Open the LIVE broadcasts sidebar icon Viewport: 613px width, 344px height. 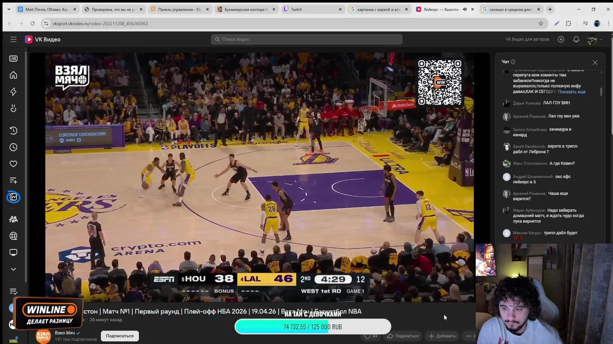[13, 58]
